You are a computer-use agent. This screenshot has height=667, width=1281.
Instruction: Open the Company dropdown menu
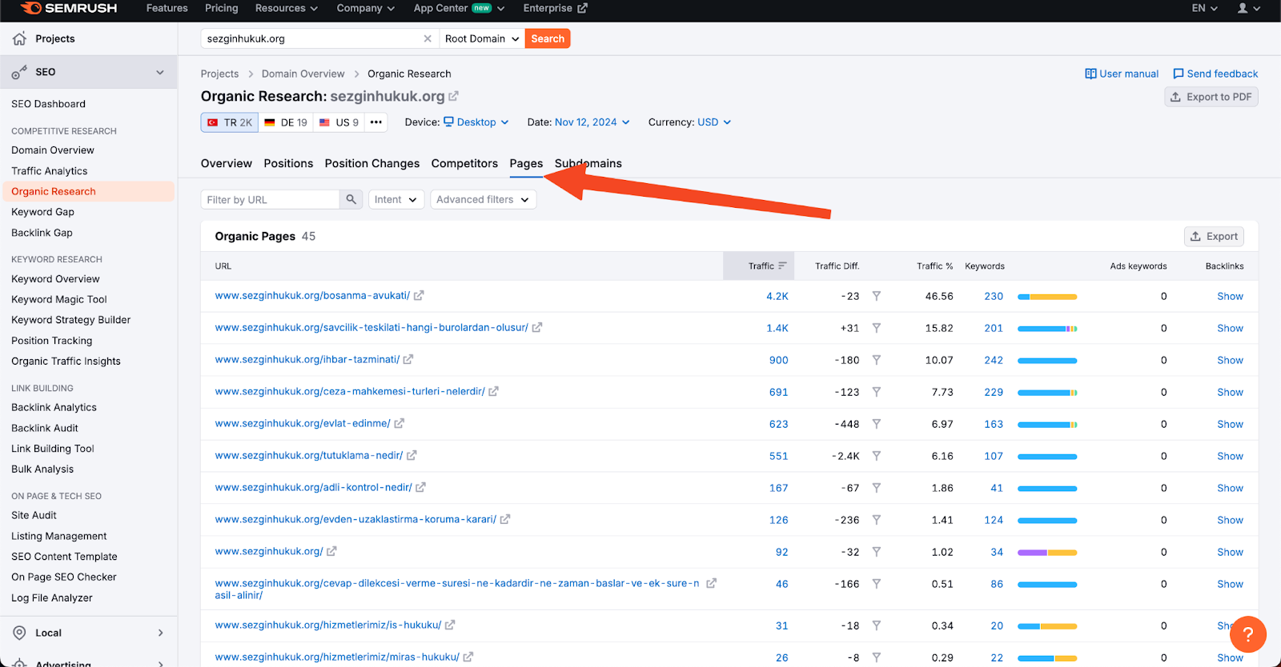pos(366,8)
